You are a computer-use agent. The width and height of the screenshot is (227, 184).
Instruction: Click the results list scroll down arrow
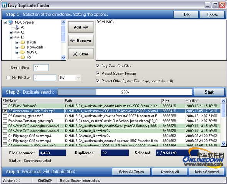(x=224, y=144)
